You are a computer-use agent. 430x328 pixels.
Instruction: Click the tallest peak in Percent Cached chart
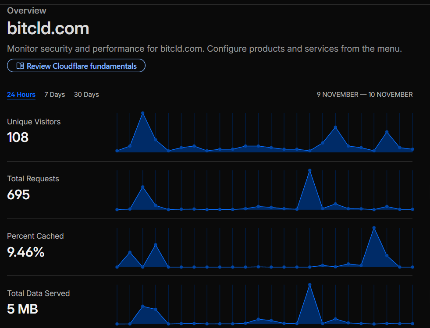374,228
